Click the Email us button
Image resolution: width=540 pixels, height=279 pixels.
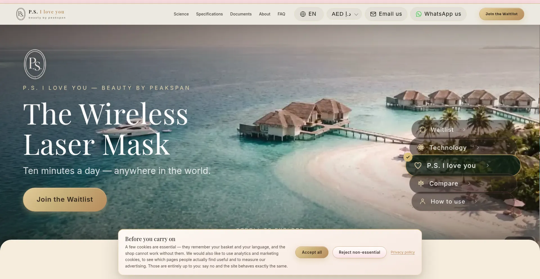point(386,14)
